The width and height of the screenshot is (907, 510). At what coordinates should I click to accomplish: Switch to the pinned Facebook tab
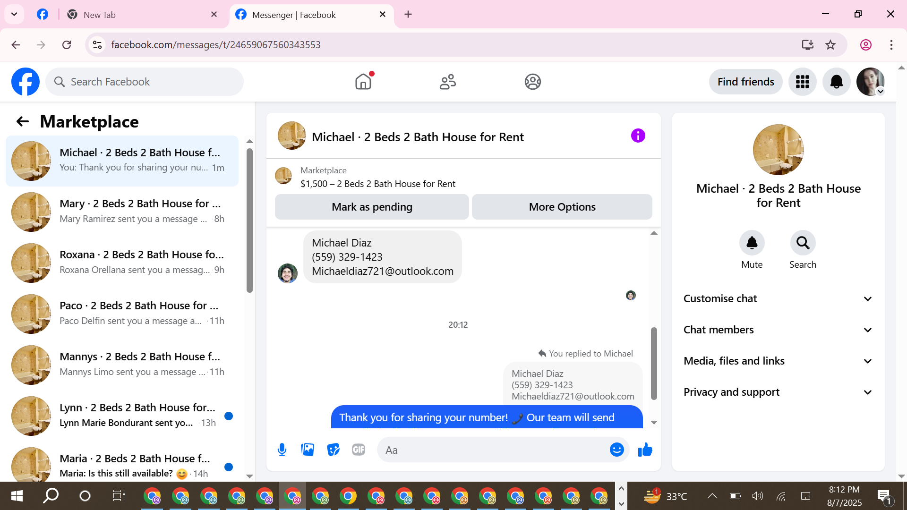(x=43, y=15)
